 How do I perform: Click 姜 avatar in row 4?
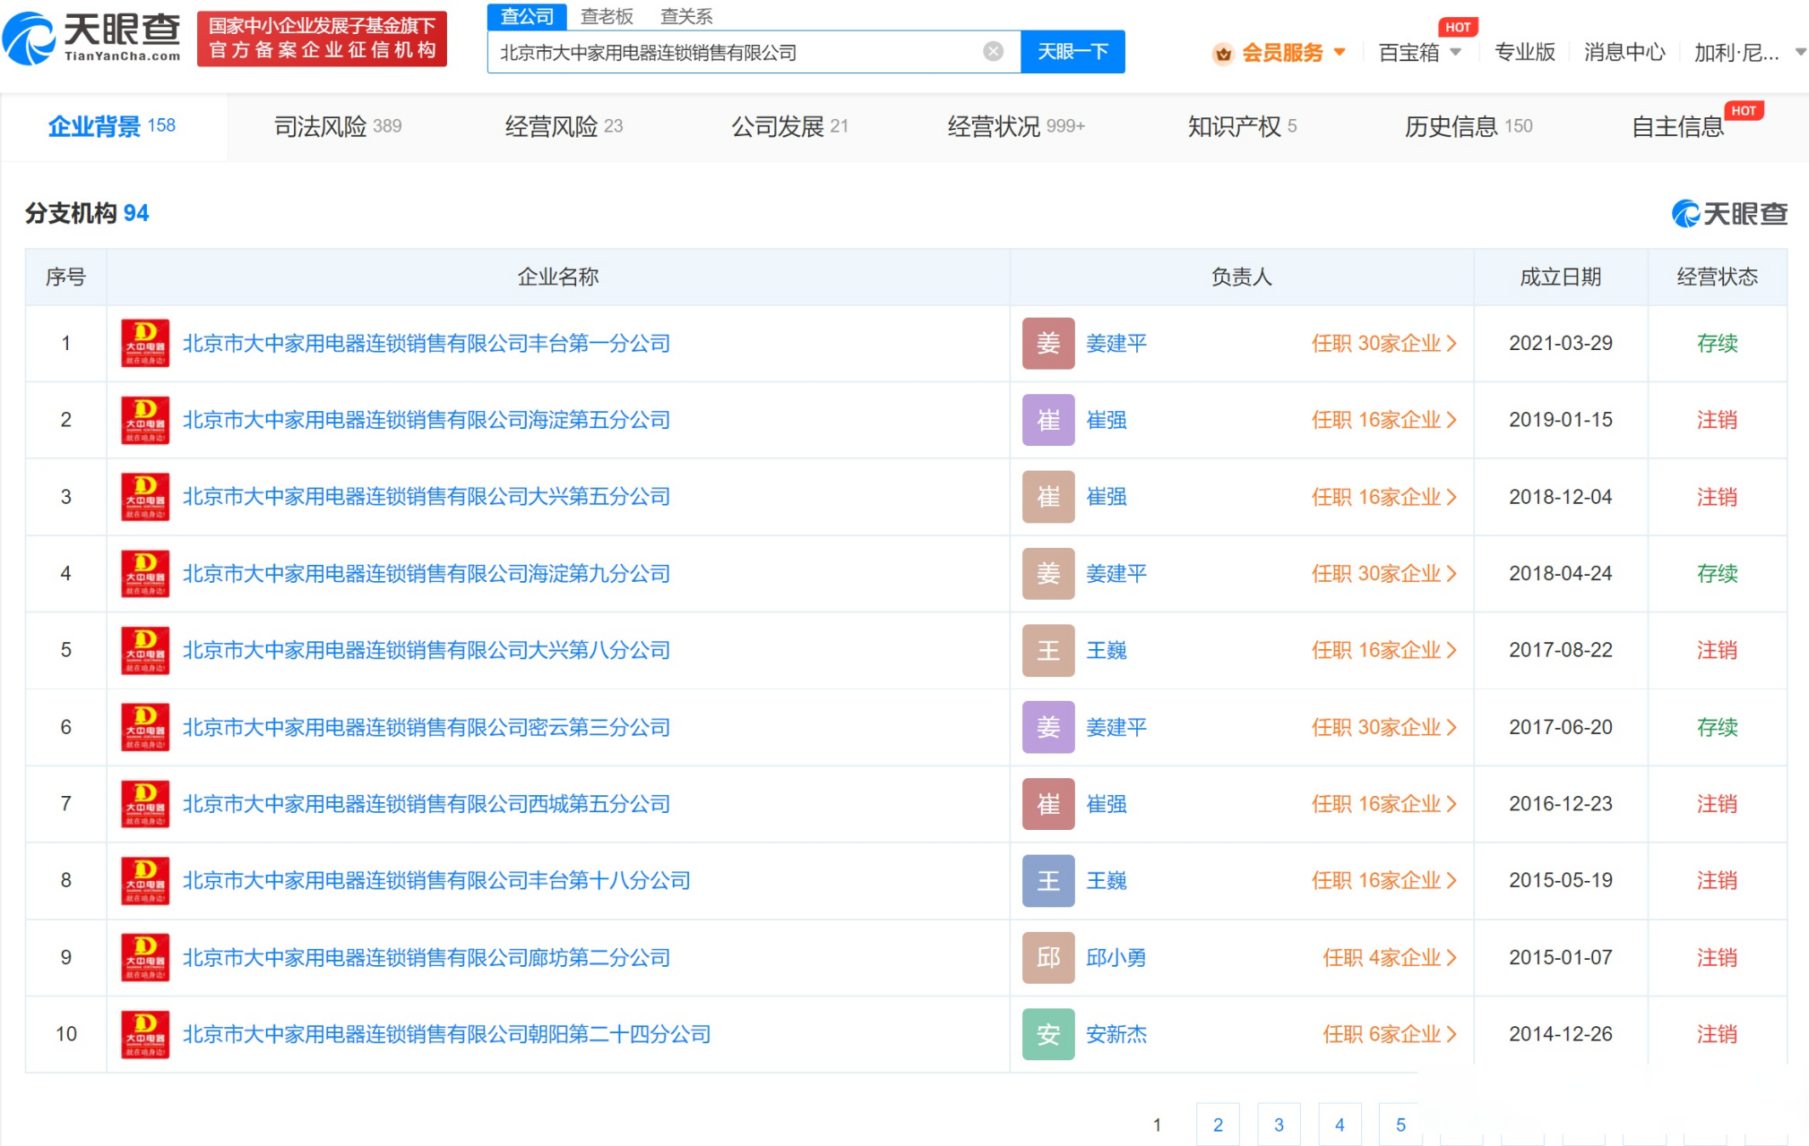tap(1048, 574)
